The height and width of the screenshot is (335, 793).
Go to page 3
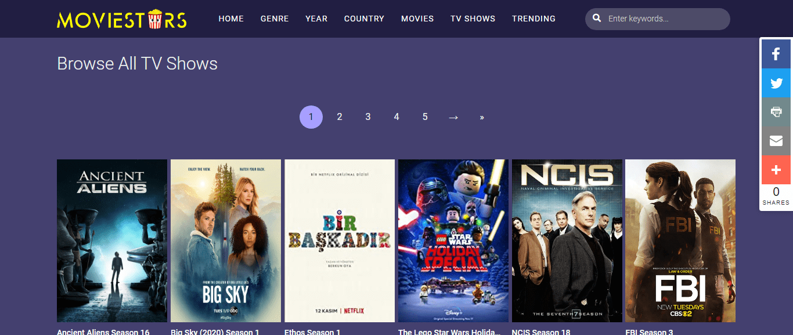pyautogui.click(x=368, y=117)
